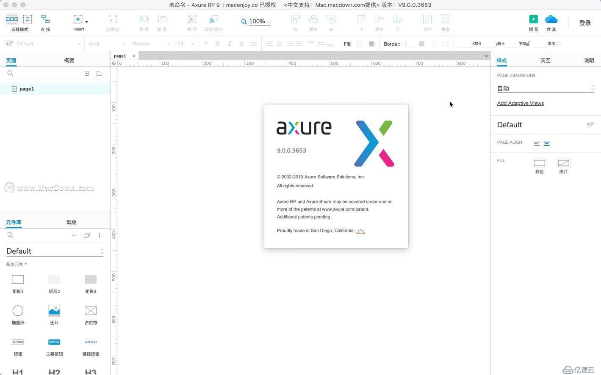This screenshot has height=375, width=601.
Task: Align horizontal center (居中) icon
Action: (x=313, y=19)
